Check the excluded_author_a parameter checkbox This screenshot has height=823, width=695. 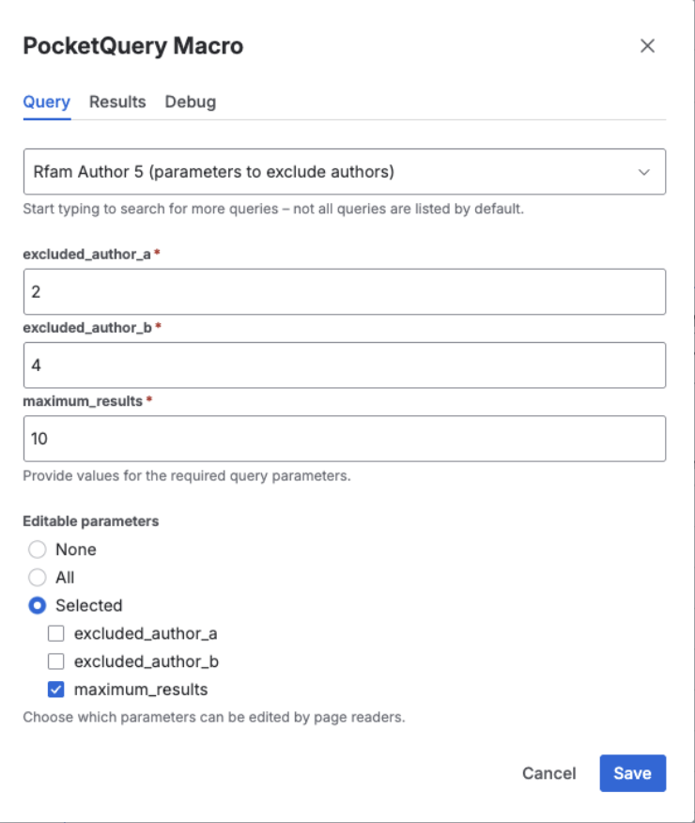click(56, 633)
